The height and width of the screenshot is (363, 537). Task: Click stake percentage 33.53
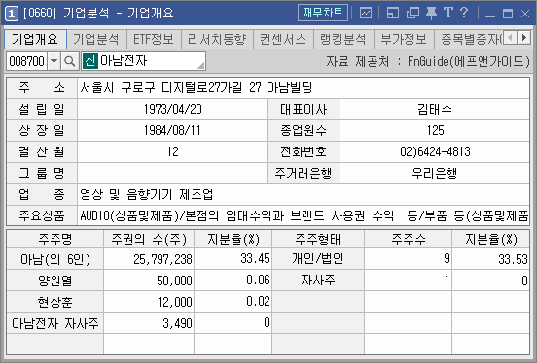coord(490,259)
